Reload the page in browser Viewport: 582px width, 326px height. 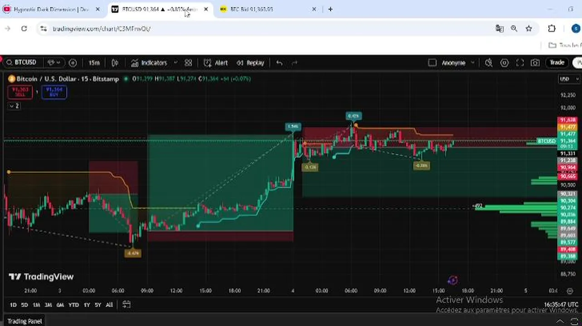(24, 29)
